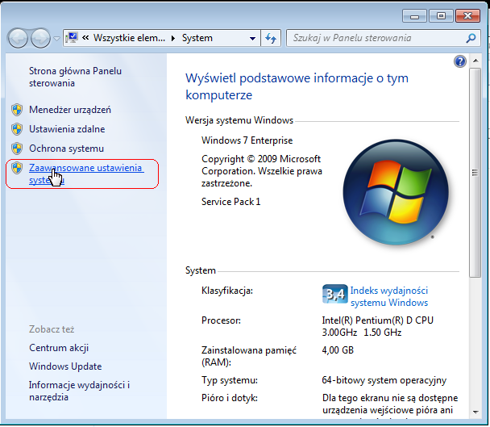Expand the chevron before Wszystkie elem...

[85, 38]
